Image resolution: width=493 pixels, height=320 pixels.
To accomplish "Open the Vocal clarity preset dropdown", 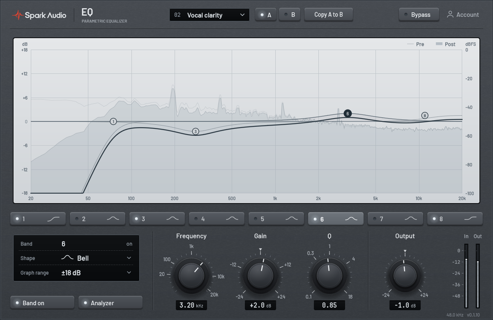I will pos(210,15).
